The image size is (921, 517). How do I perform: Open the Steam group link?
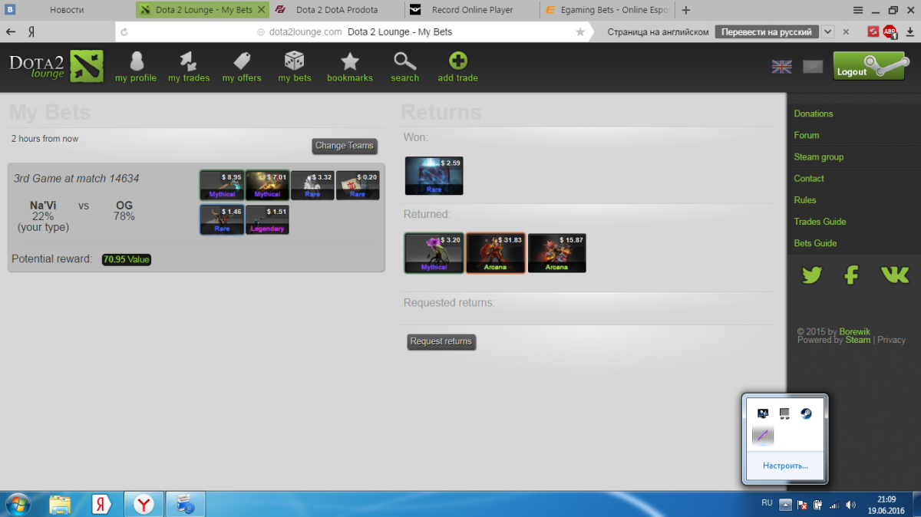(819, 156)
